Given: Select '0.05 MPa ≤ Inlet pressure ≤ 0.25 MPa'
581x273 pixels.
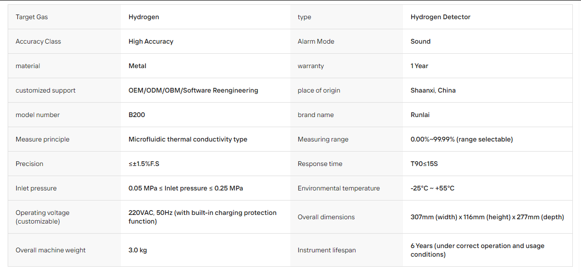Looking at the screenshot, I should (186, 188).
